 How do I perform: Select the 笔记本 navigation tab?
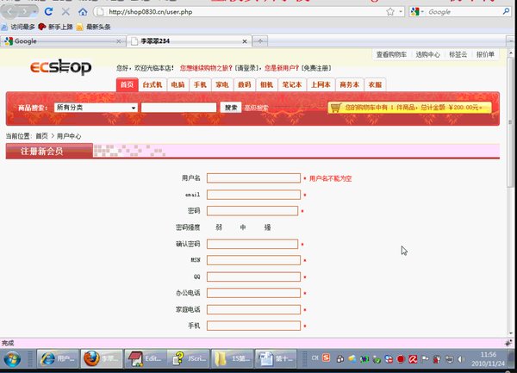pyautogui.click(x=292, y=84)
